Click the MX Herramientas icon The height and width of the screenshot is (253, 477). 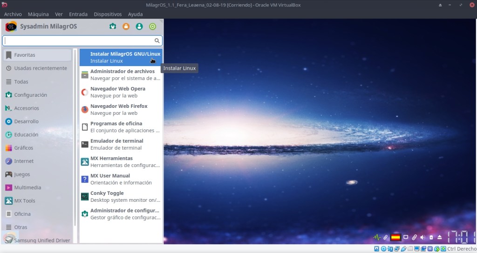[x=85, y=162]
